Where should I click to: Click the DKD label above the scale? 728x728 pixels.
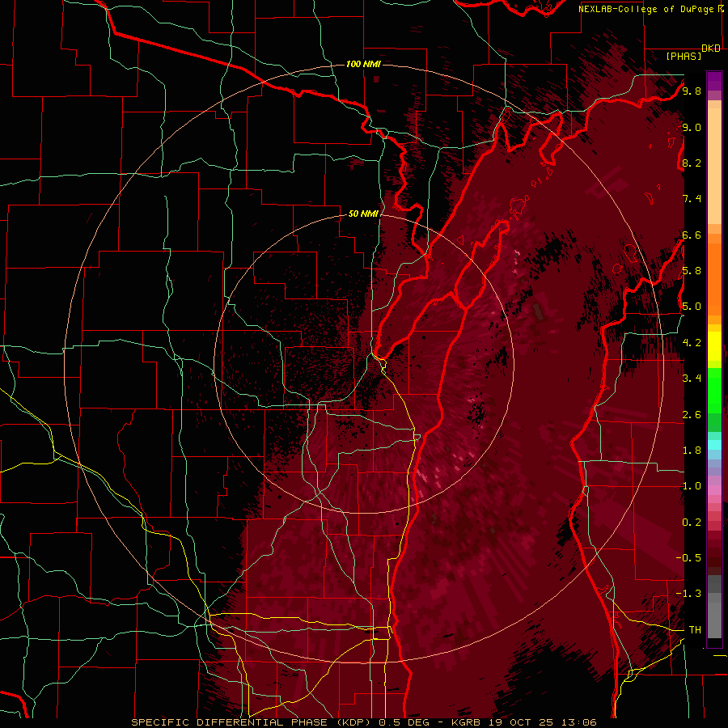(x=711, y=49)
